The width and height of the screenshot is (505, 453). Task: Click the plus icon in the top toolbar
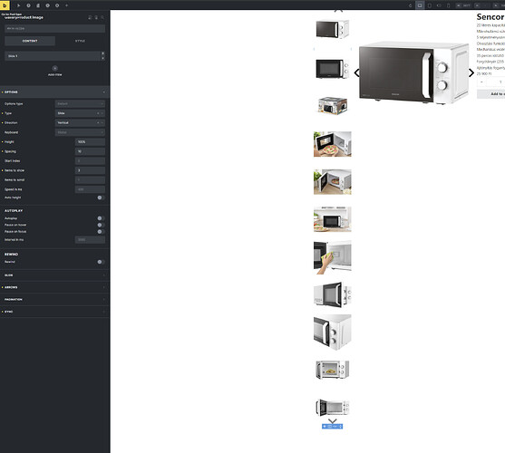click(x=67, y=5)
